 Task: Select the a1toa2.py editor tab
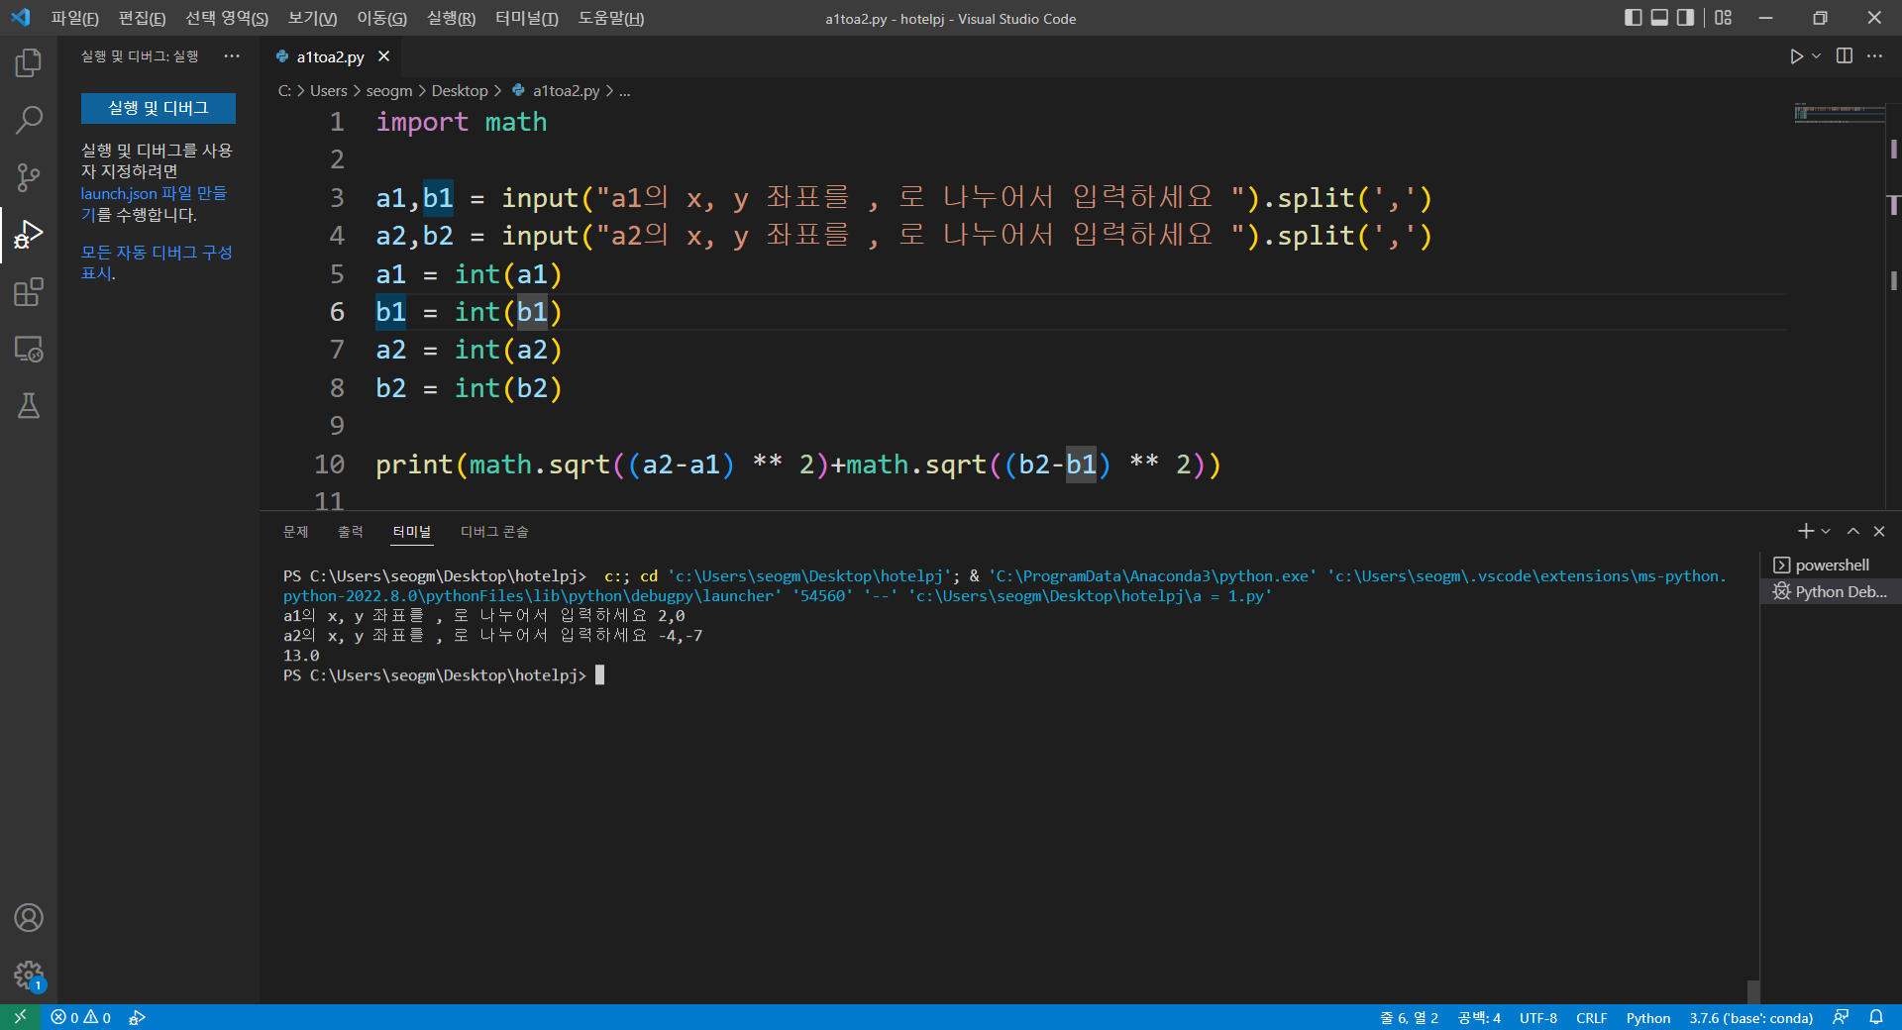coord(331,56)
